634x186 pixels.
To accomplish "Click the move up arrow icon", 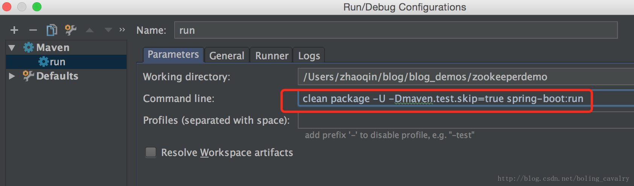I will 90,30.
